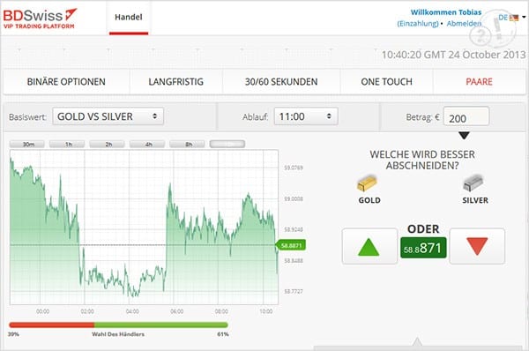Switch chart to 30m timeframe

click(27, 145)
